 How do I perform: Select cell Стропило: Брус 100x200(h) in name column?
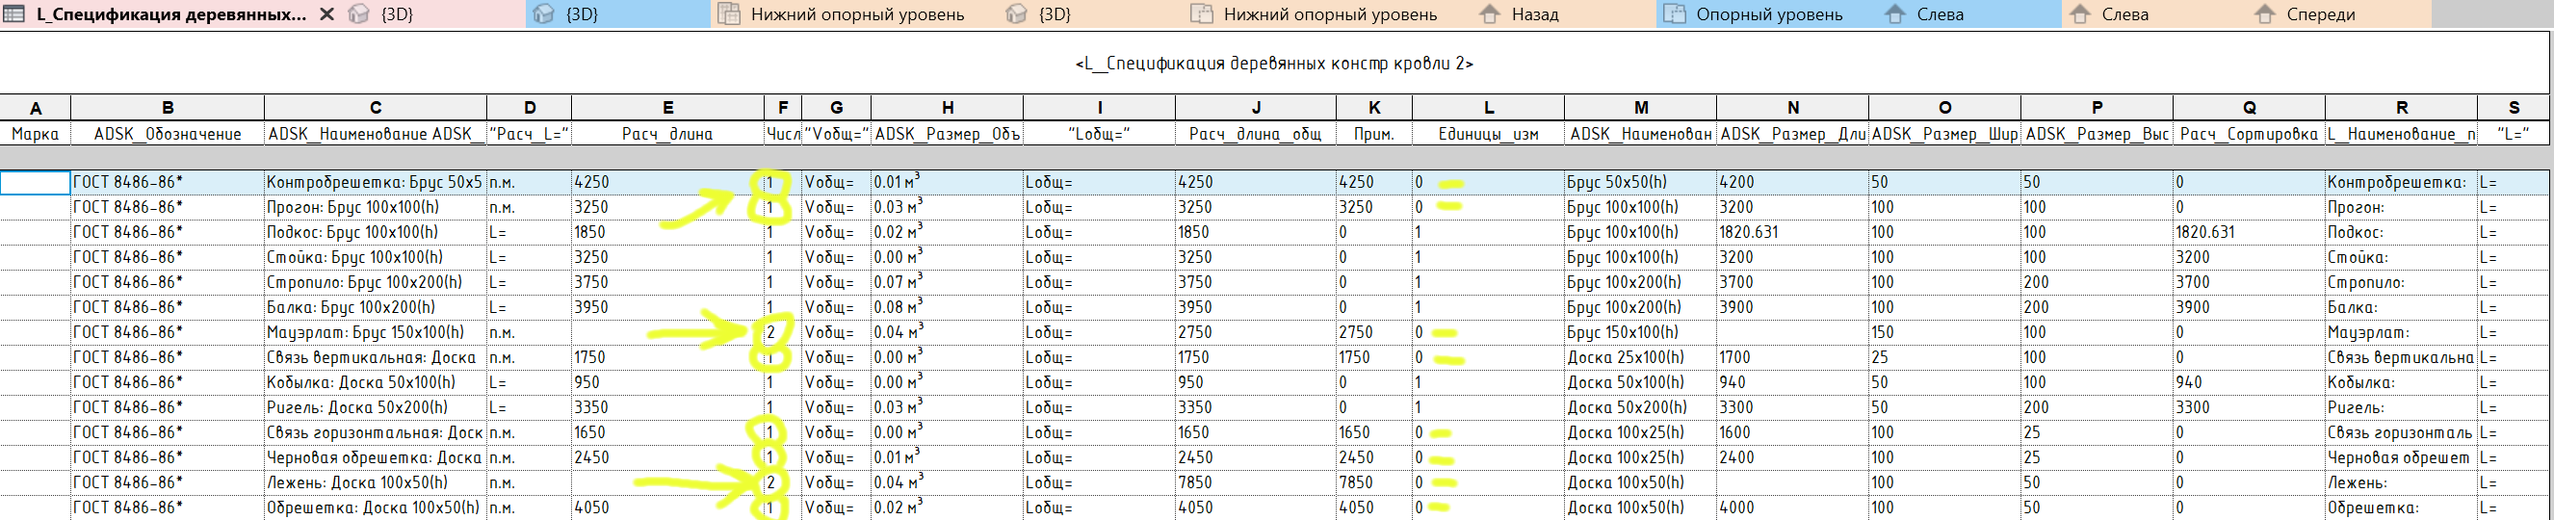point(364,282)
